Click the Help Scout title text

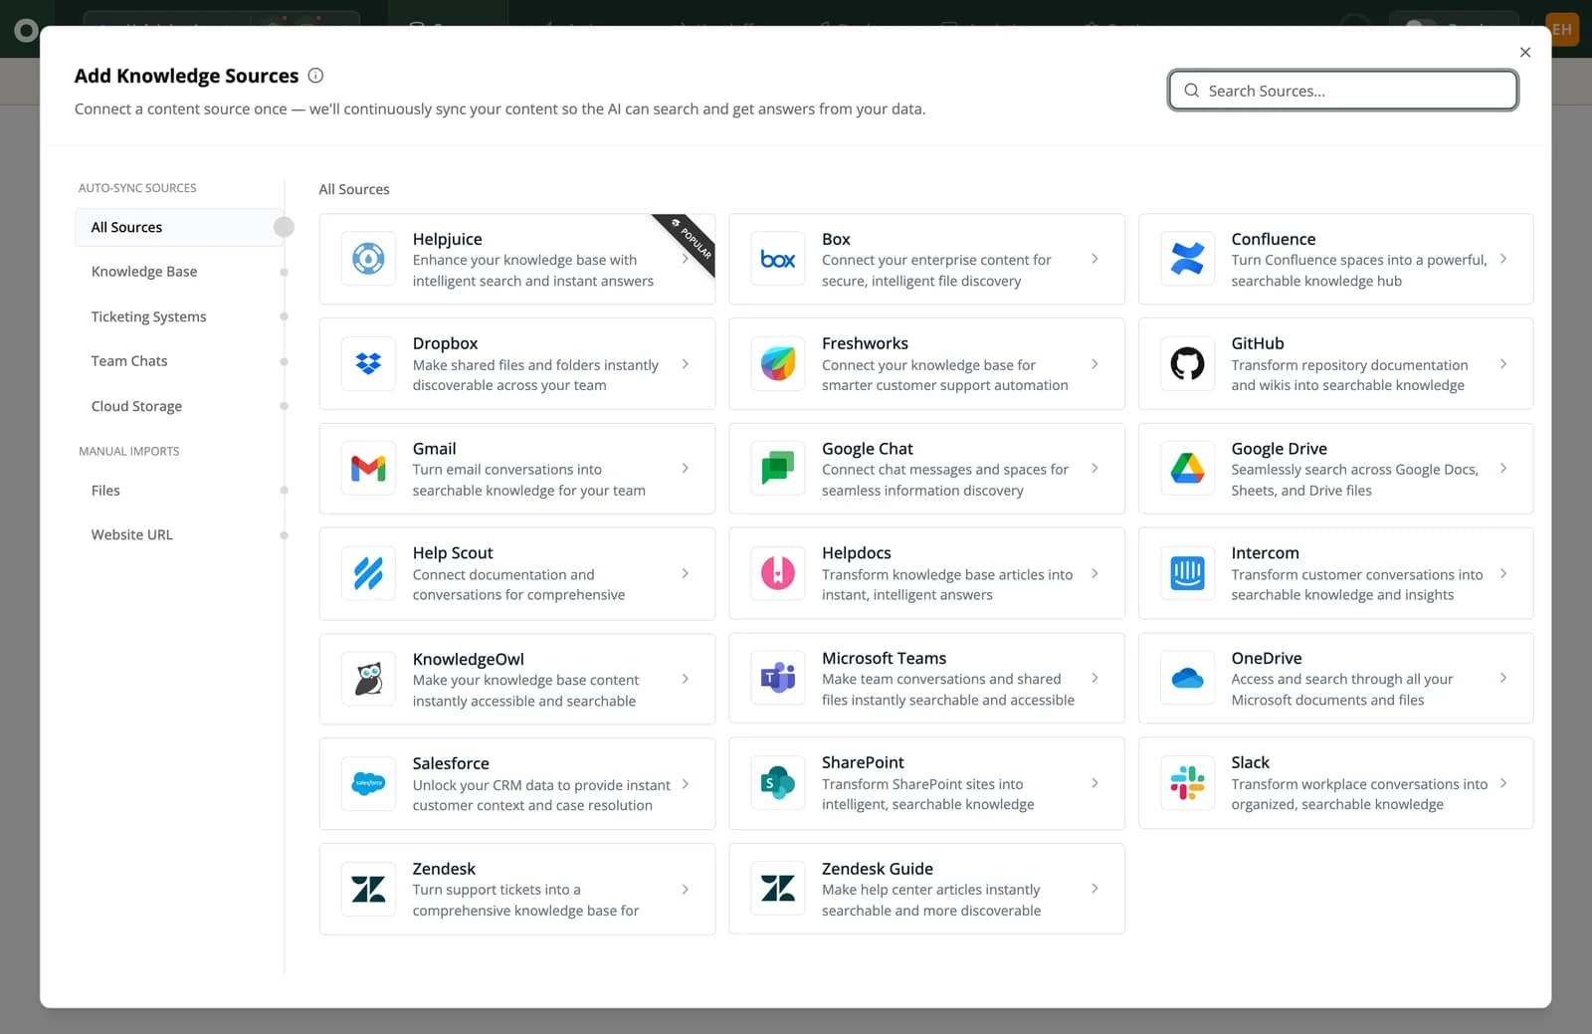pos(453,553)
